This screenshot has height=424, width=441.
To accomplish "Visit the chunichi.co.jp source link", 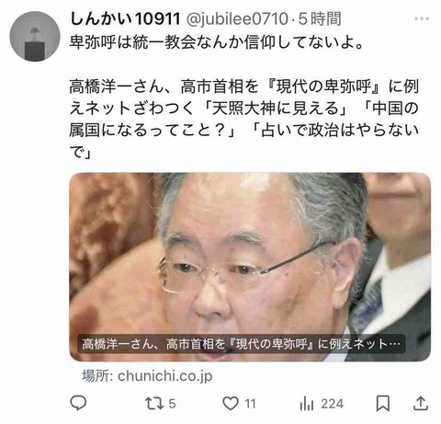I will pos(164,376).
